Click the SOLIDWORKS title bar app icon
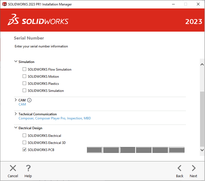Image resolution: width=205 pixels, height=181 pixels. tap(4, 4)
